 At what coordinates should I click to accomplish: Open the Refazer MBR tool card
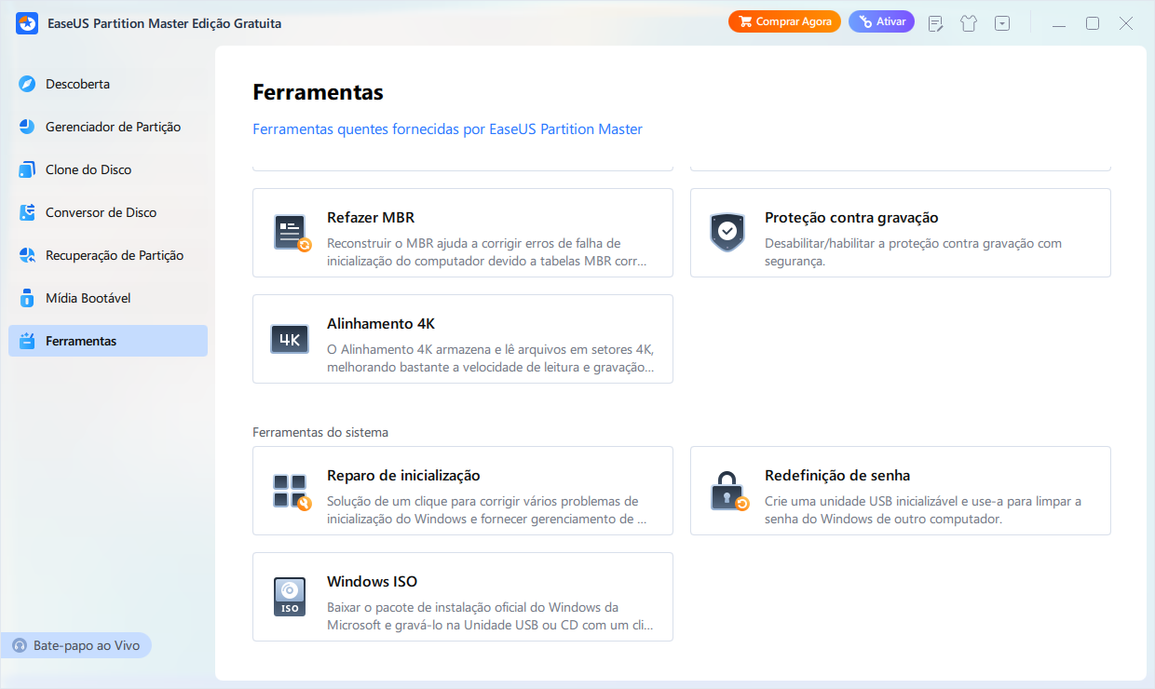(463, 233)
